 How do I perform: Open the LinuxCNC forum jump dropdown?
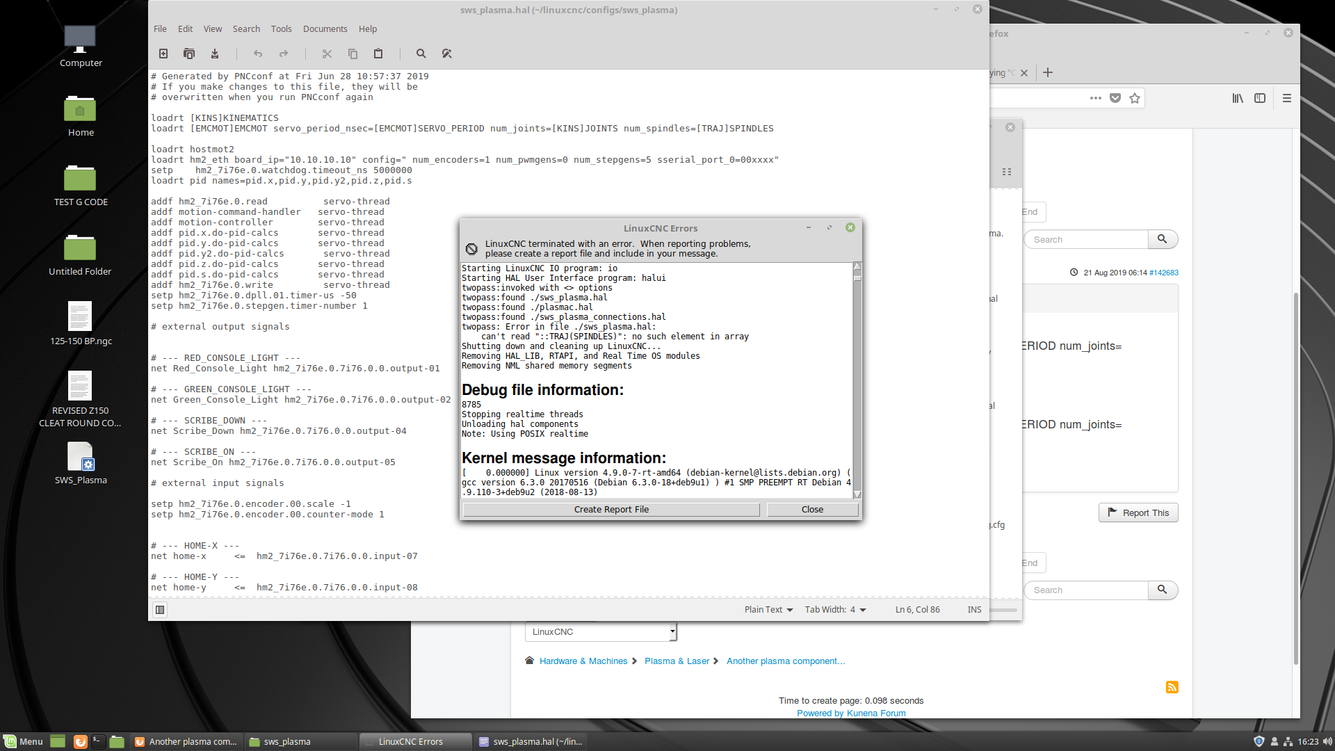tap(601, 632)
